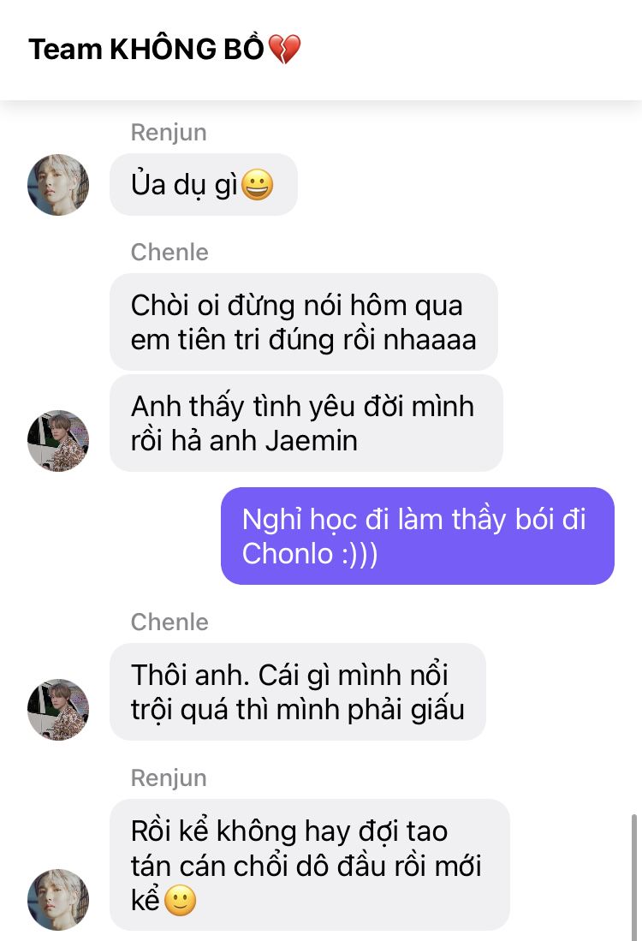
Task: Open Chenle's avatar next to the Jaemin message
Action: click(58, 441)
